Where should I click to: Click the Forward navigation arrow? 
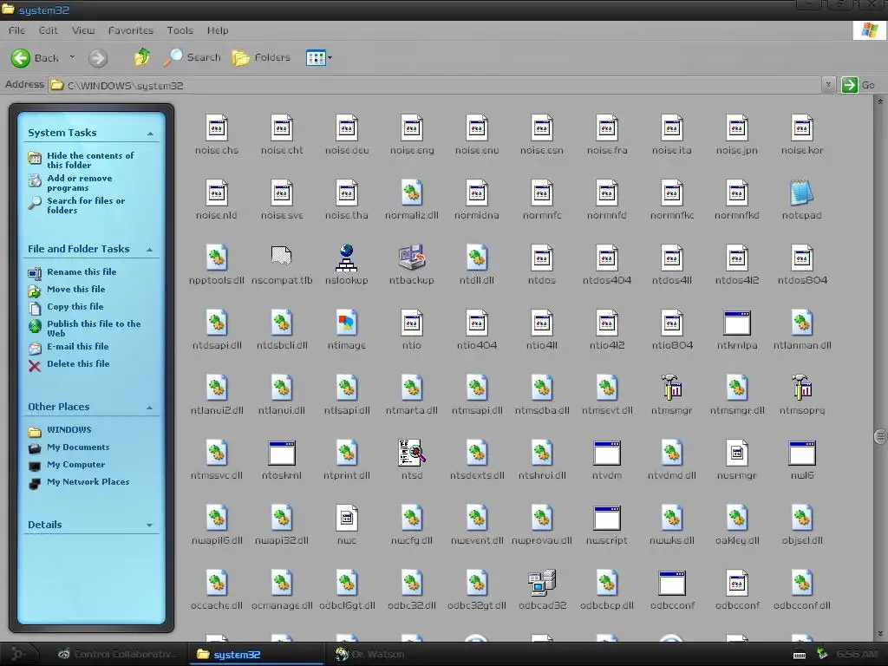point(97,58)
